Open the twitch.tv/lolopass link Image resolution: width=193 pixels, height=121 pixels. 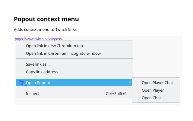pos(38,39)
